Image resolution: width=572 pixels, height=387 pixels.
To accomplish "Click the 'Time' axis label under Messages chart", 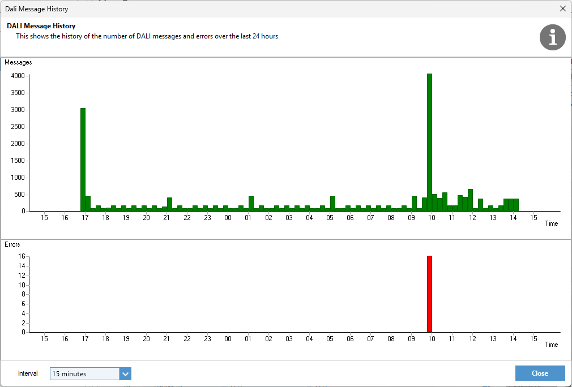I will [x=551, y=223].
